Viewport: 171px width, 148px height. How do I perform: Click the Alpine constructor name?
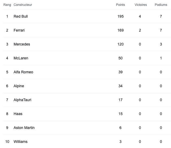tap(19, 86)
